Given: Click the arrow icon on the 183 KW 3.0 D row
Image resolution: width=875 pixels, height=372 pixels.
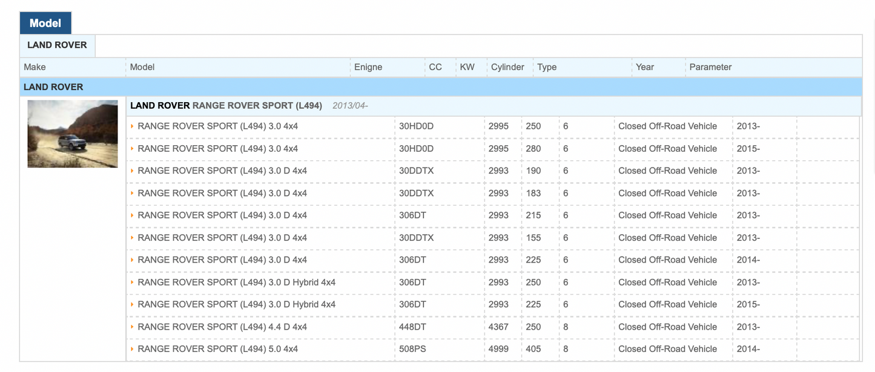Looking at the screenshot, I should click(132, 194).
